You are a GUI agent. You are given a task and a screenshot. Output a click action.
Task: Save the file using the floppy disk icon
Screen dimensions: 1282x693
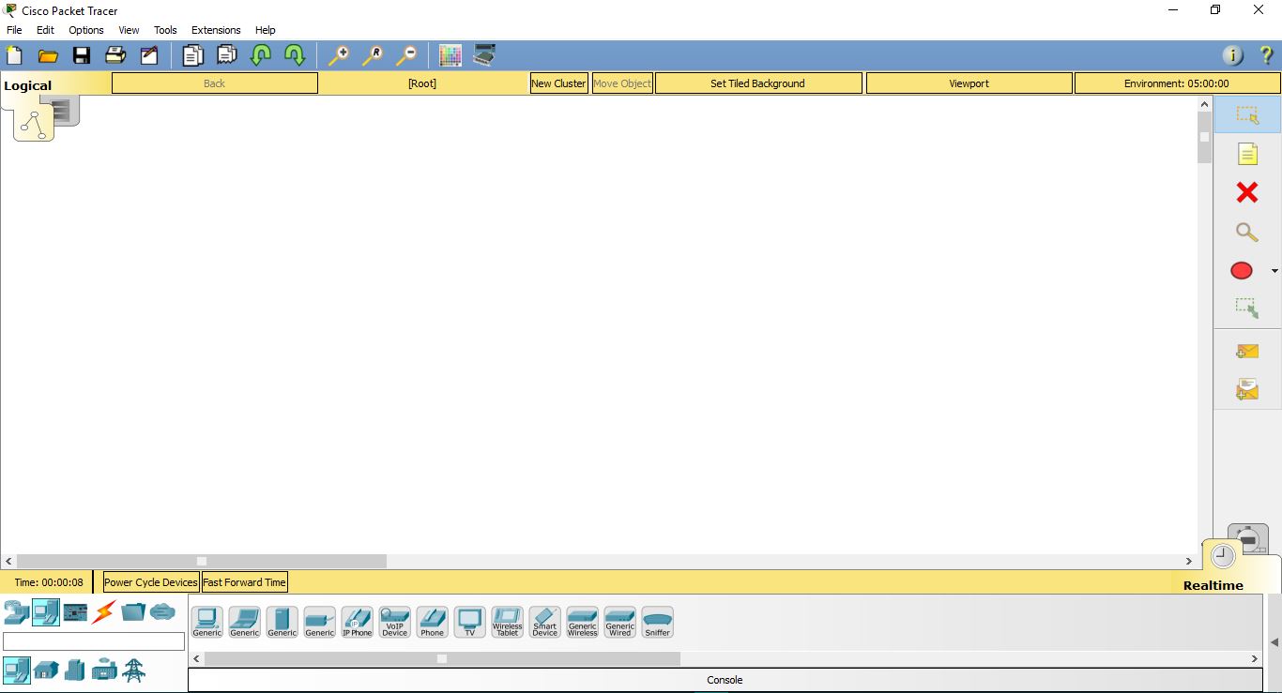82,55
